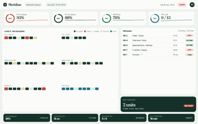Image resolution: width=198 pixels, height=124 pixels.
Task: Click the Turnover bed tile in Med/Surg 3E
Action: (80, 63)
